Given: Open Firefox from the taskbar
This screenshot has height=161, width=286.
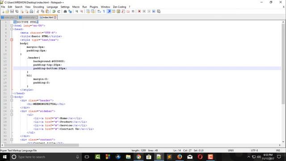Looking at the screenshot, I should (180, 157).
